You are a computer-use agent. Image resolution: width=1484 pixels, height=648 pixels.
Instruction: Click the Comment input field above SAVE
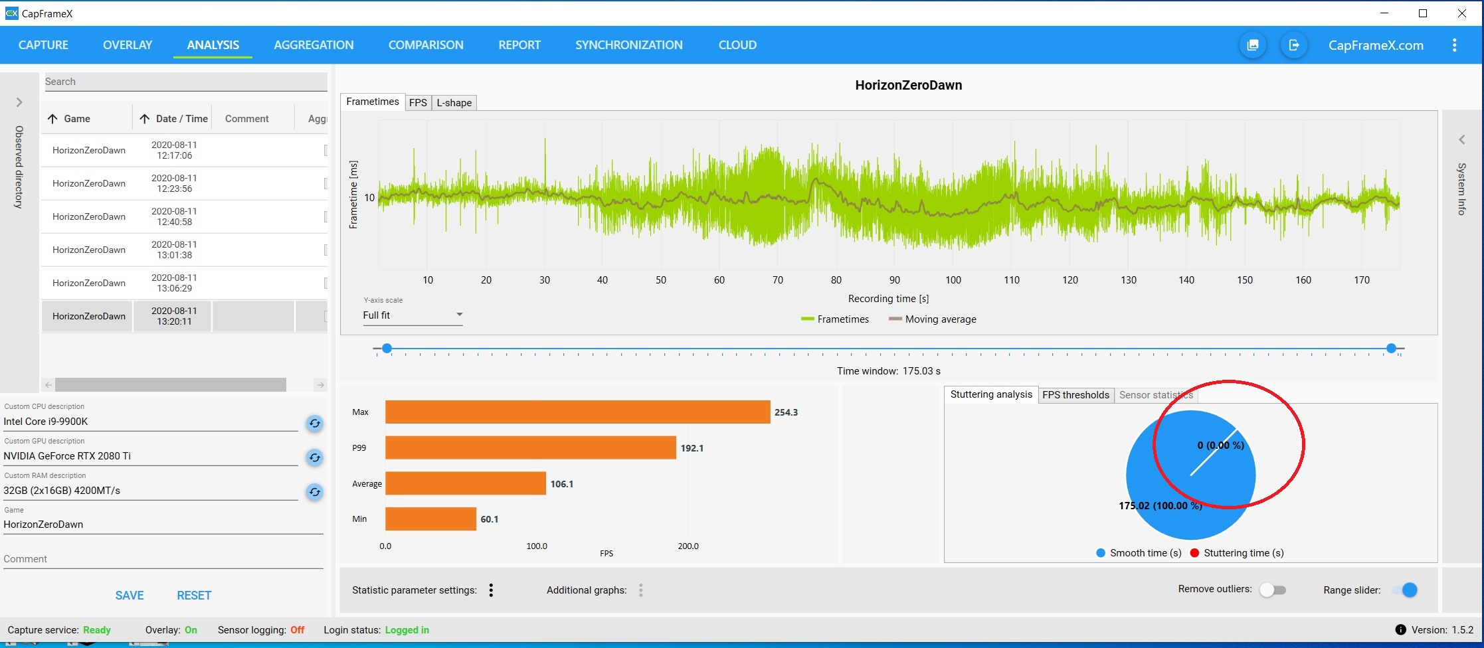point(163,559)
